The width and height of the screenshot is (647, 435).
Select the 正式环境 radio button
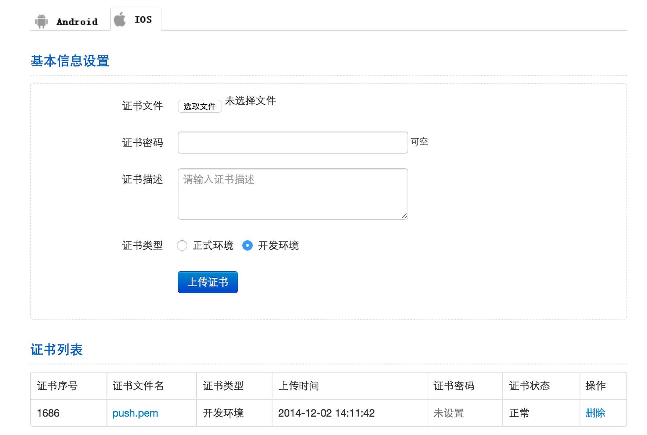click(x=182, y=245)
